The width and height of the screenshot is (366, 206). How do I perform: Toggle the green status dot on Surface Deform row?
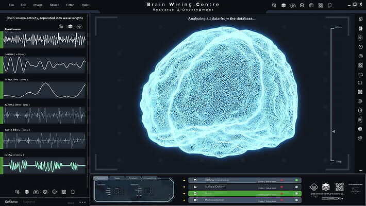coord(296,186)
